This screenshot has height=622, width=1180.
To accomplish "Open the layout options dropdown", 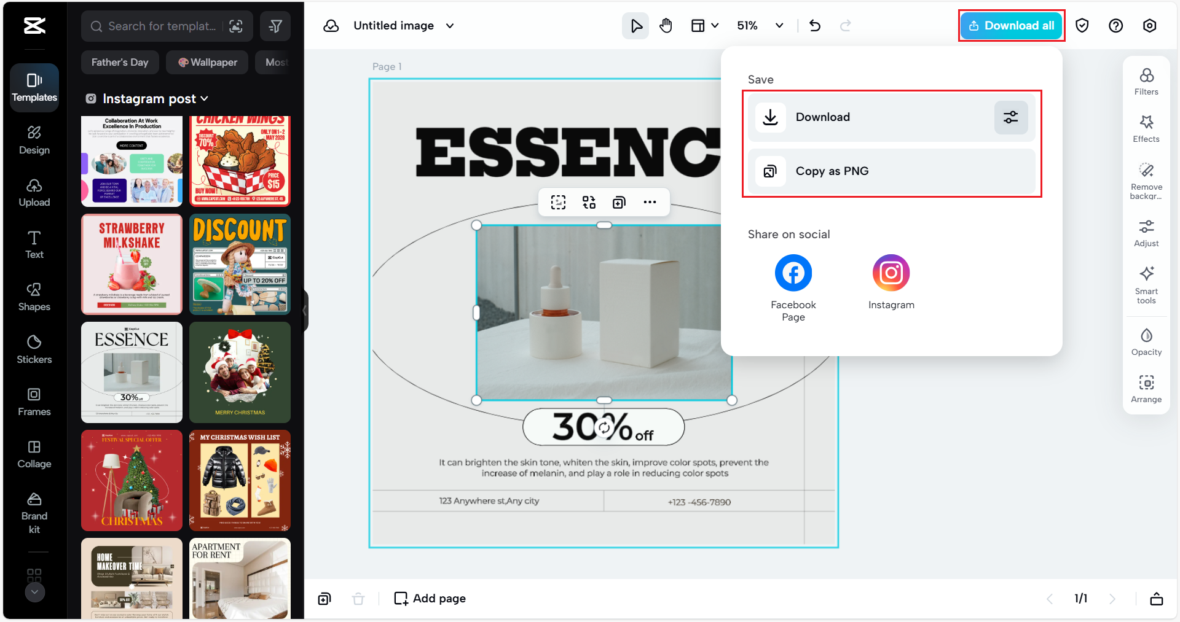I will click(x=705, y=26).
